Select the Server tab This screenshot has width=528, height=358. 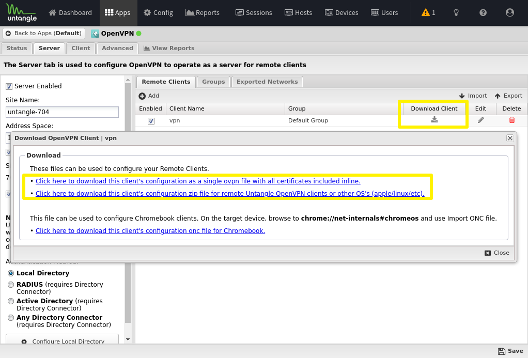point(49,48)
